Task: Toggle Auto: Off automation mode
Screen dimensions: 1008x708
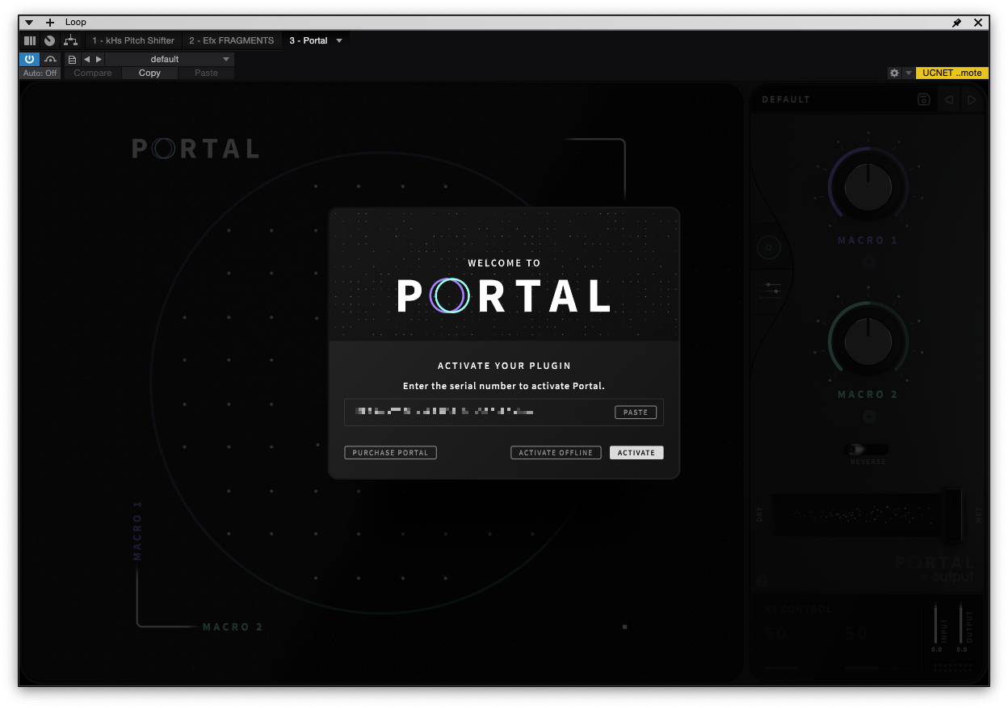Action: [40, 73]
